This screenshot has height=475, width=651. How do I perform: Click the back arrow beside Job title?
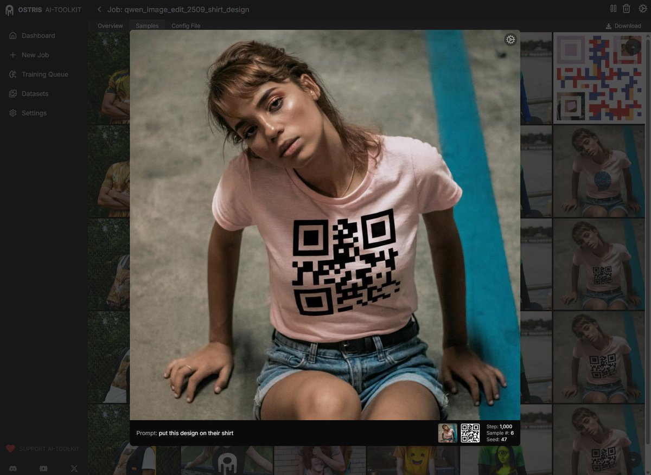pyautogui.click(x=99, y=9)
